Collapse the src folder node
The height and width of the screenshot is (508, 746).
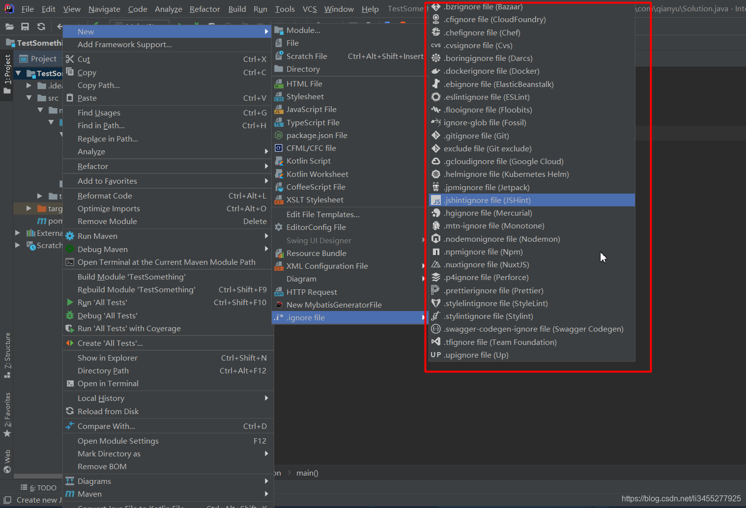[29, 98]
